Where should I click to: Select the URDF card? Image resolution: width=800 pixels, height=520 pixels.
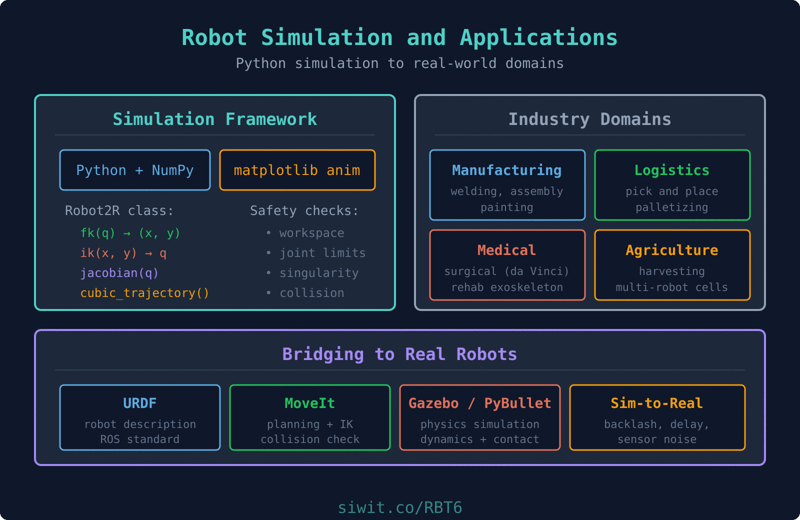pos(139,417)
